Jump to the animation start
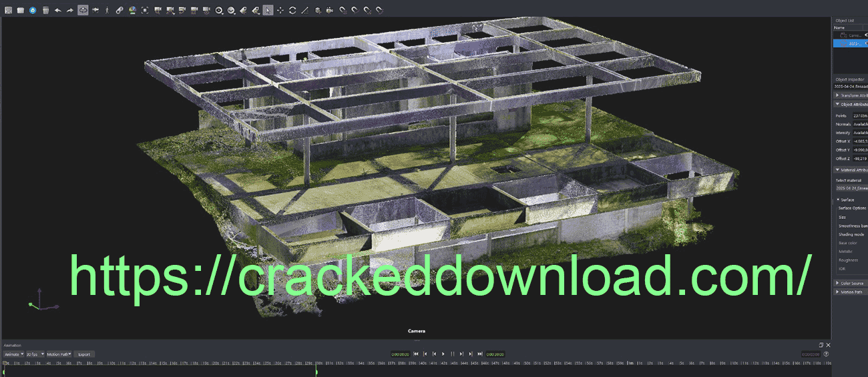The width and height of the screenshot is (868, 377). click(x=416, y=354)
